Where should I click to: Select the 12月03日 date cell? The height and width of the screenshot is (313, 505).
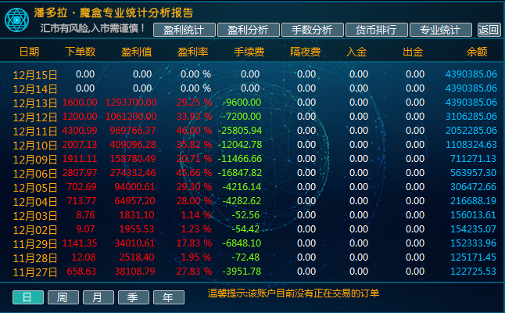click(34, 216)
